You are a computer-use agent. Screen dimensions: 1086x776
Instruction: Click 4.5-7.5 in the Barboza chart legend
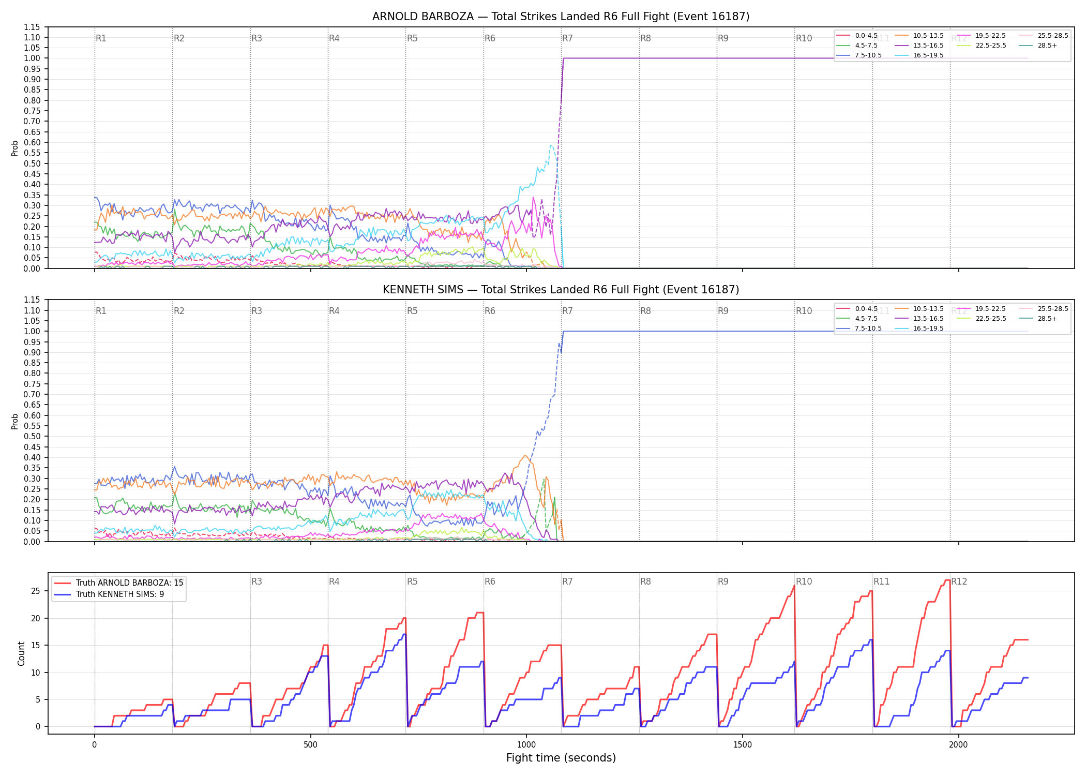point(866,46)
